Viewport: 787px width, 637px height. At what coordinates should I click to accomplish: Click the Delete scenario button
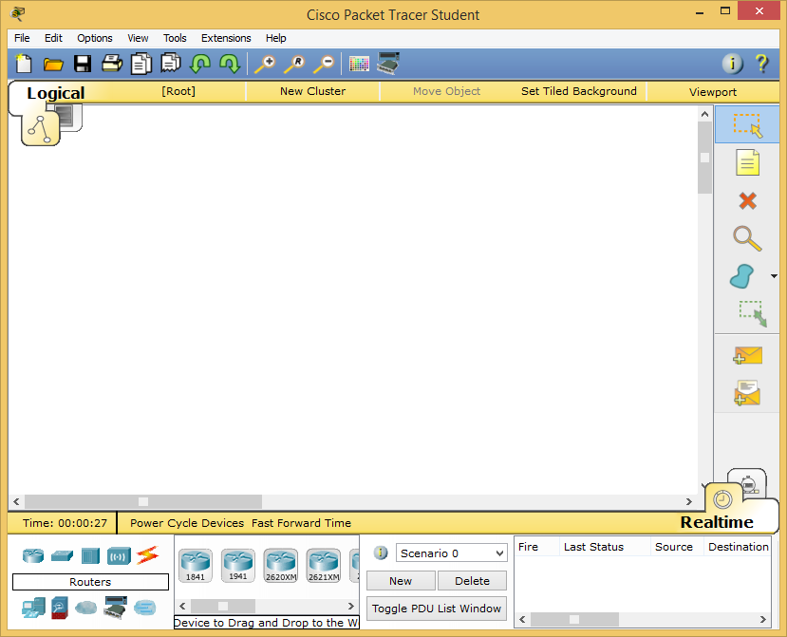point(472,581)
